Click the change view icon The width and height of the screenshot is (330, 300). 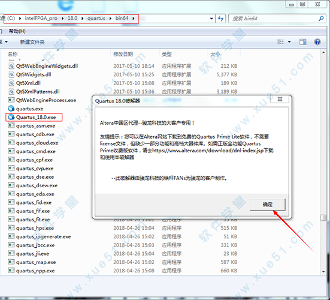pos(280,42)
